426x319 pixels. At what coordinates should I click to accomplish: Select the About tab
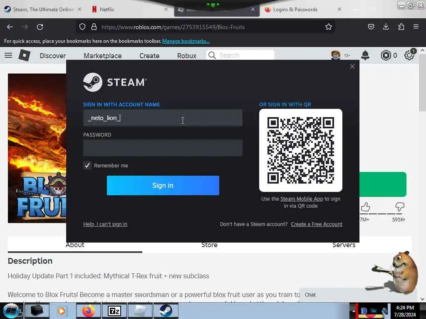pyautogui.click(x=75, y=245)
